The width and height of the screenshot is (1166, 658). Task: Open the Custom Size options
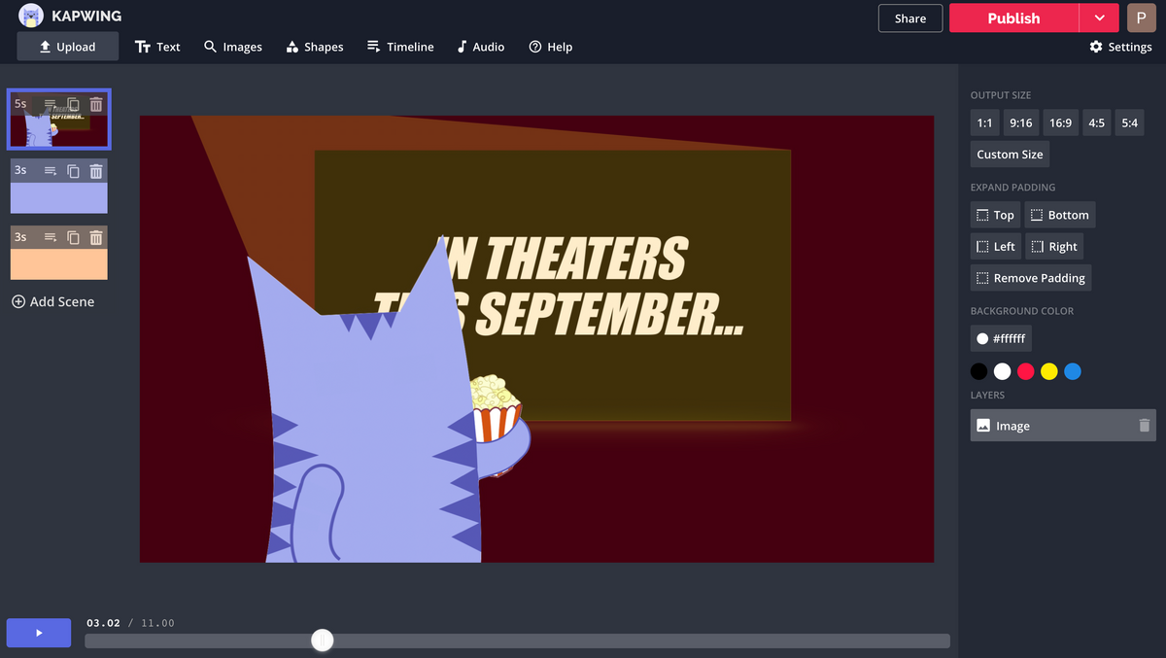(1010, 155)
